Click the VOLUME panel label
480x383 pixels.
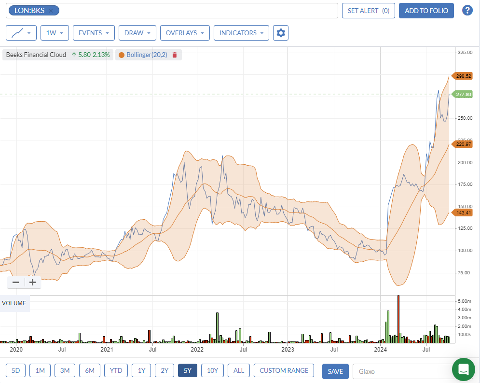(x=14, y=303)
